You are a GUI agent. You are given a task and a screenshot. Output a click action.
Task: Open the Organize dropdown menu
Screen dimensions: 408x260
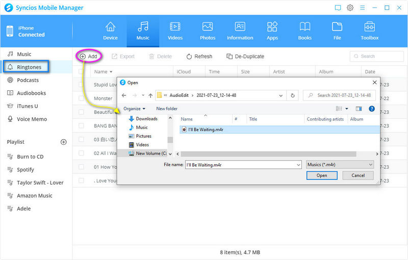134,109
